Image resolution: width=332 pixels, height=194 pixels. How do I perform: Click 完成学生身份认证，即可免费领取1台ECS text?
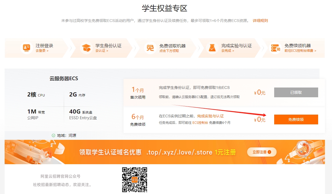(194, 88)
